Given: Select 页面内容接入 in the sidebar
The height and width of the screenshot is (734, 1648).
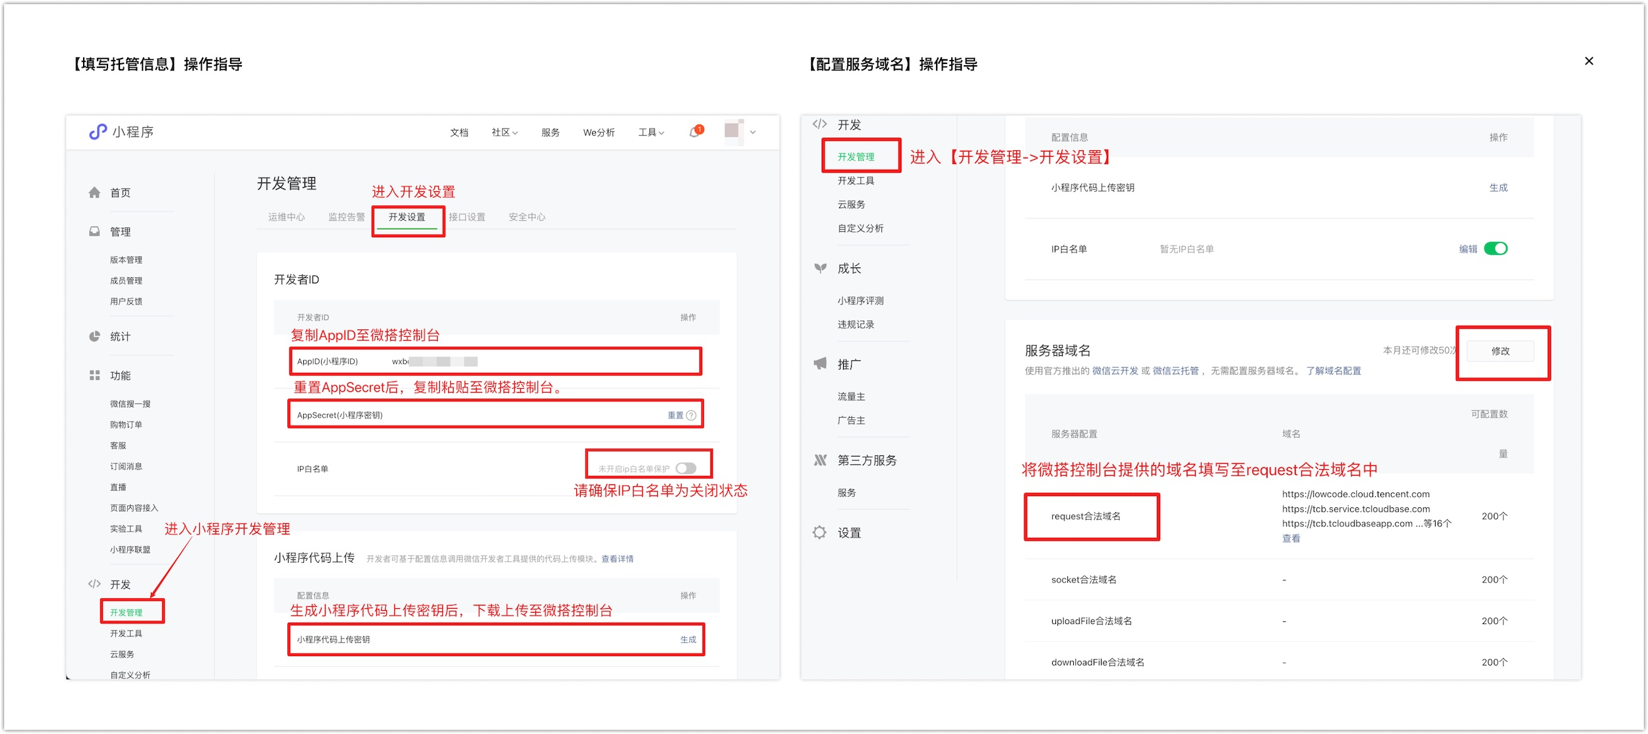Looking at the screenshot, I should tap(134, 508).
